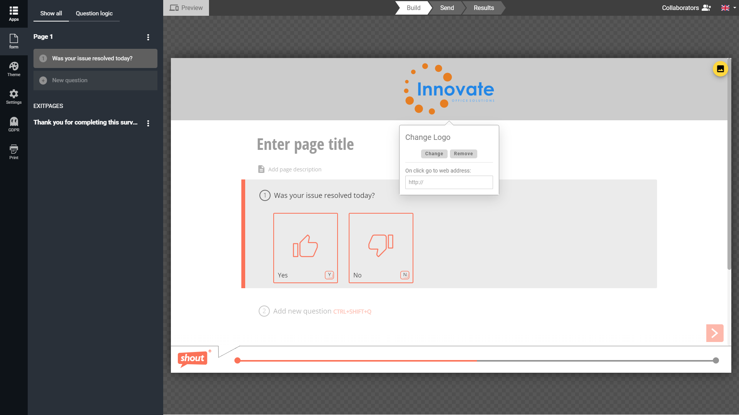Click Enter page title placeholder
The height and width of the screenshot is (415, 739).
305,144
